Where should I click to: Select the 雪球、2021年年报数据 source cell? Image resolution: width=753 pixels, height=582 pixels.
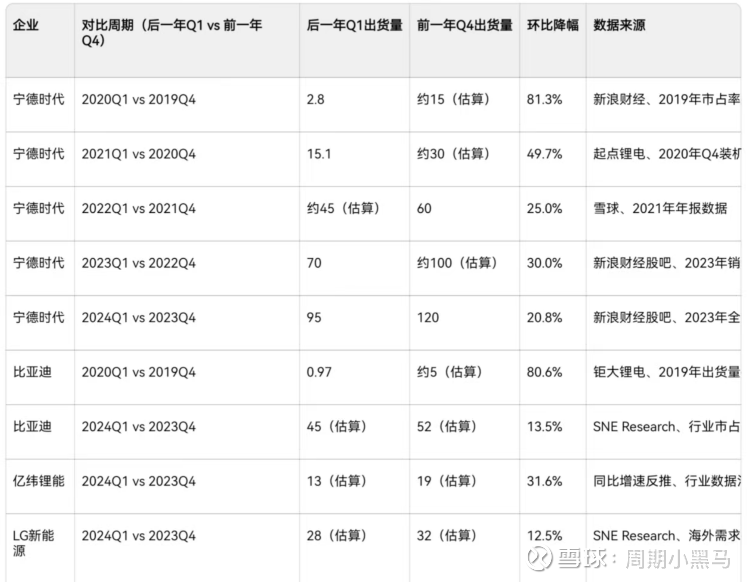tap(660, 209)
